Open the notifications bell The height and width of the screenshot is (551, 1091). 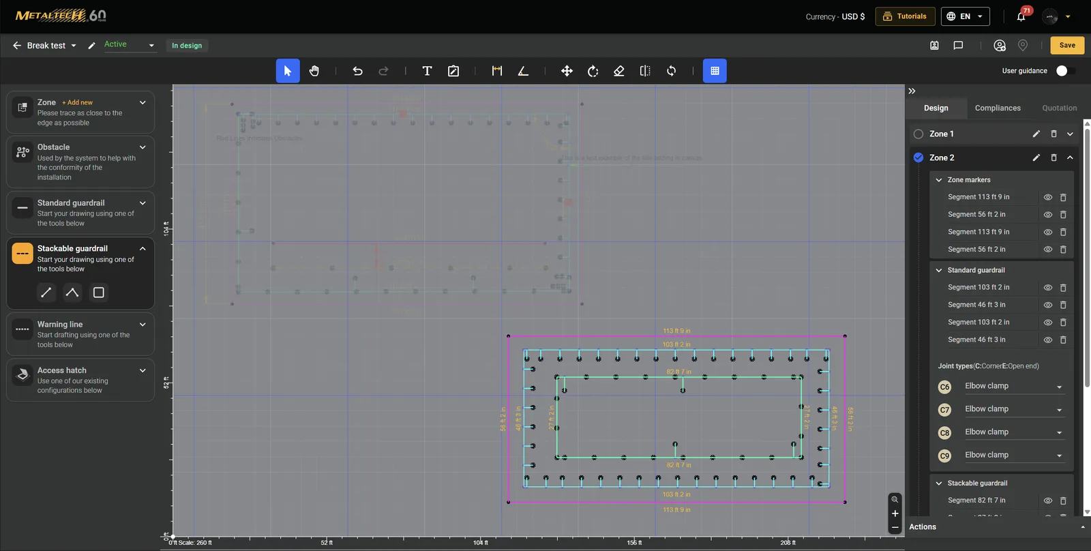[1021, 16]
